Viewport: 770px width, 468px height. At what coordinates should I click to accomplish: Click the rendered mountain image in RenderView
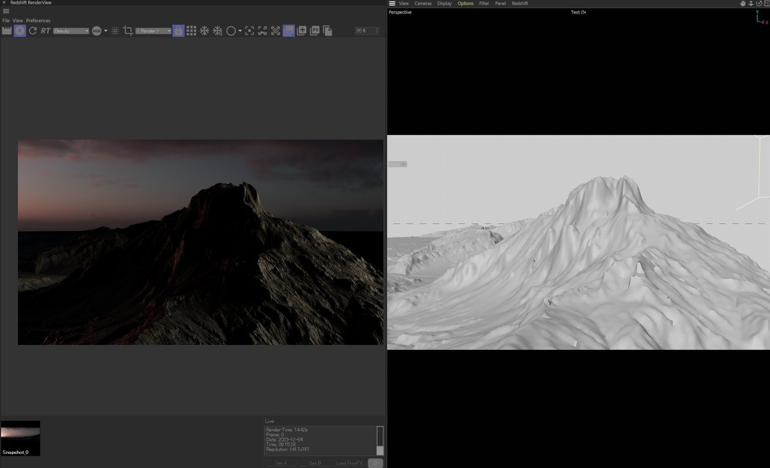click(200, 242)
